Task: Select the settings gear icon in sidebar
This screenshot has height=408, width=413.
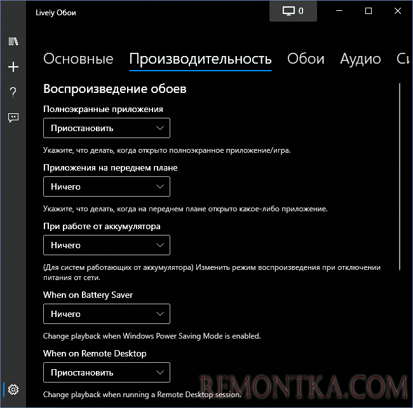Action: click(x=13, y=390)
